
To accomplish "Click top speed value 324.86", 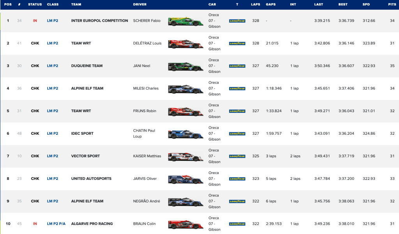I will 369,133.
